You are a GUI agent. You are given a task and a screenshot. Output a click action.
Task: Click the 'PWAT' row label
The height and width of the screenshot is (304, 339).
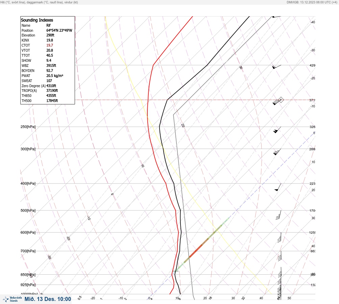26,76
